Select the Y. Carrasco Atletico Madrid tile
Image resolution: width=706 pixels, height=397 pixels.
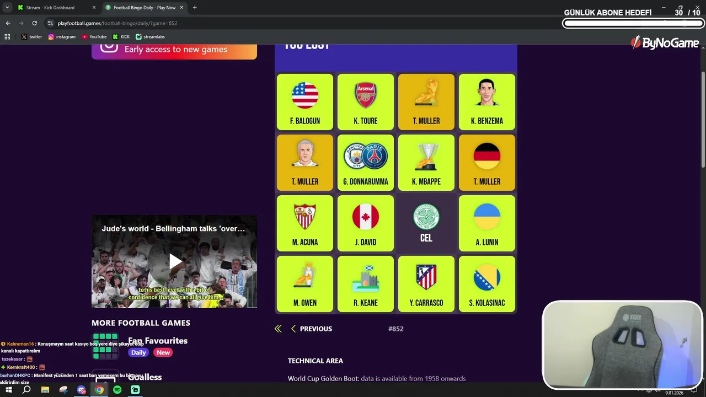coord(426,284)
